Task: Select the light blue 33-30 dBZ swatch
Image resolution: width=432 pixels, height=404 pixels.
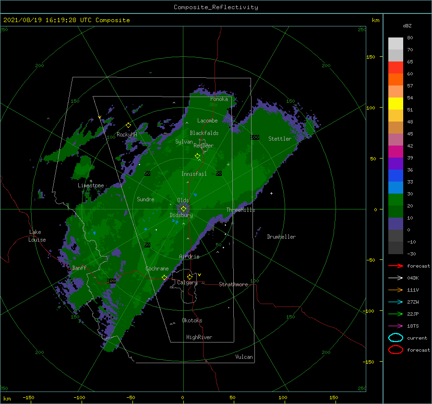Action: click(396, 188)
